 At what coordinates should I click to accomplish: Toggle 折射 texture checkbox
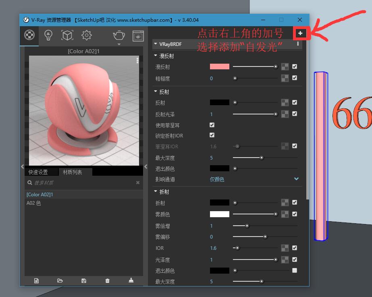pos(295,202)
